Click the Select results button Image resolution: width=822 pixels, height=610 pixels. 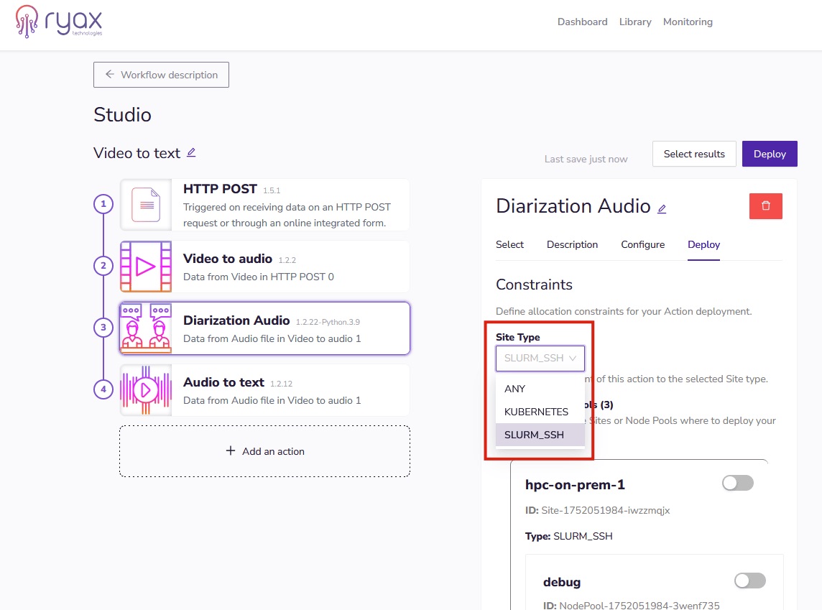click(x=693, y=154)
